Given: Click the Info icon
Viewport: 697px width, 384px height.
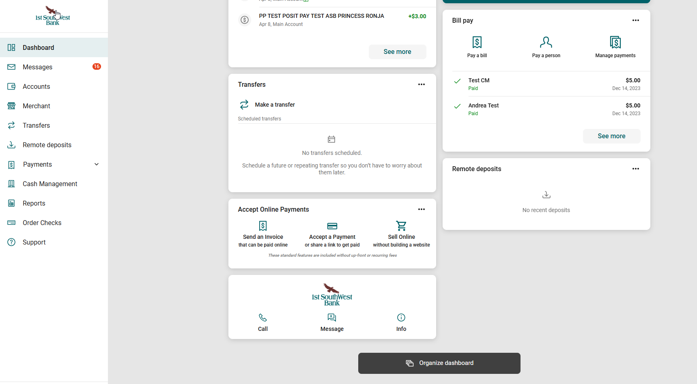Looking at the screenshot, I should click(401, 317).
